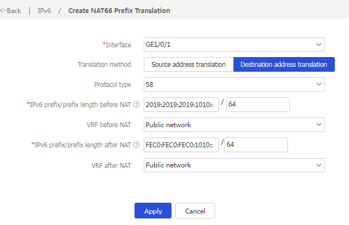Focus prefix length field after NAT
The width and height of the screenshot is (349, 225).
click(x=256, y=145)
